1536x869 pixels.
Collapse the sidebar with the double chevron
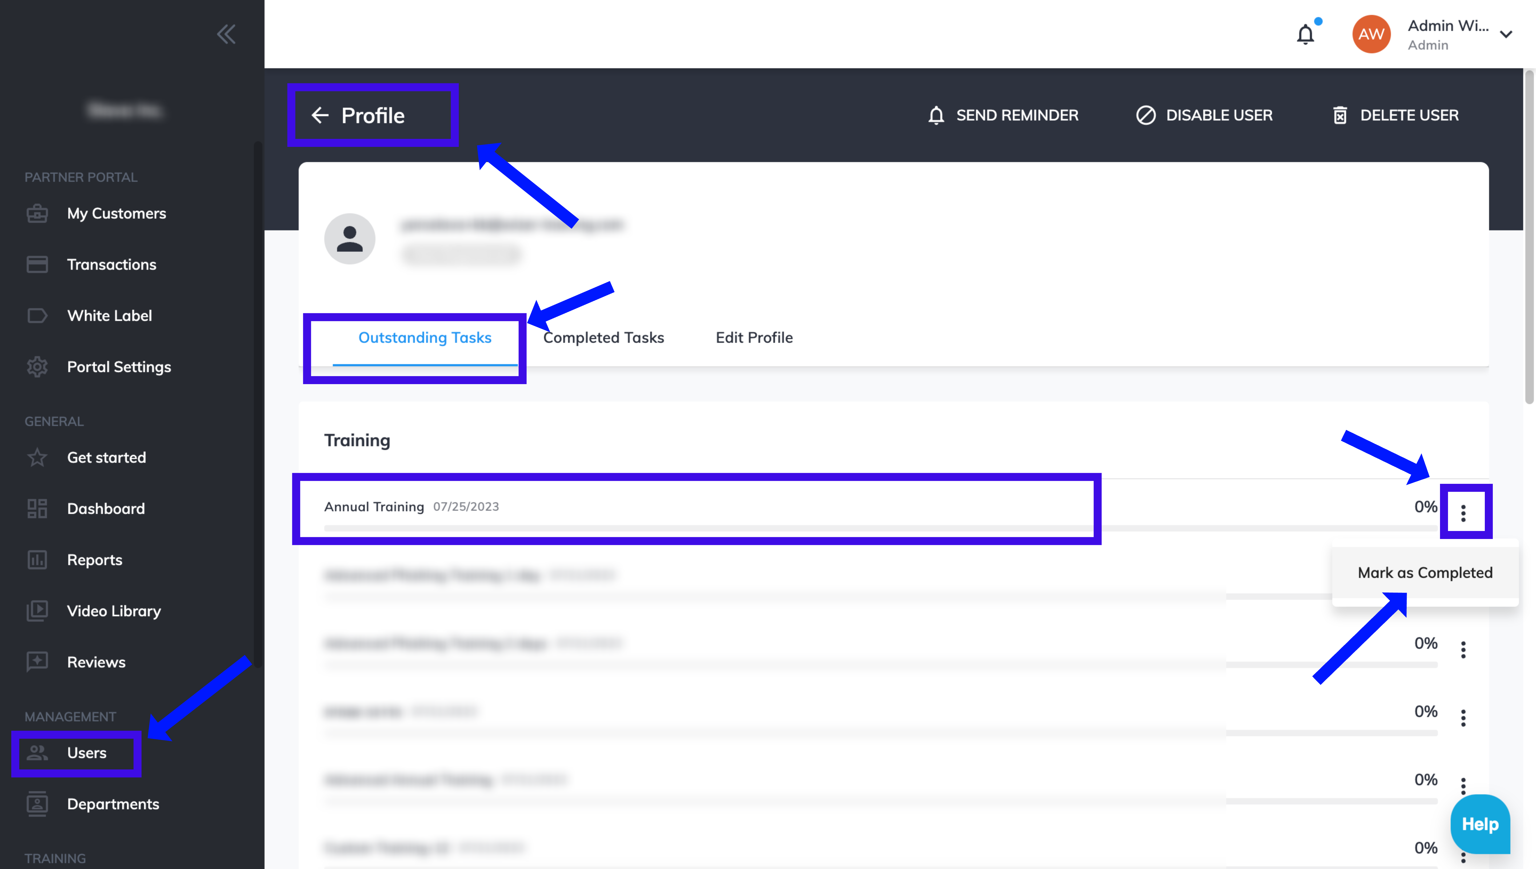pos(226,34)
